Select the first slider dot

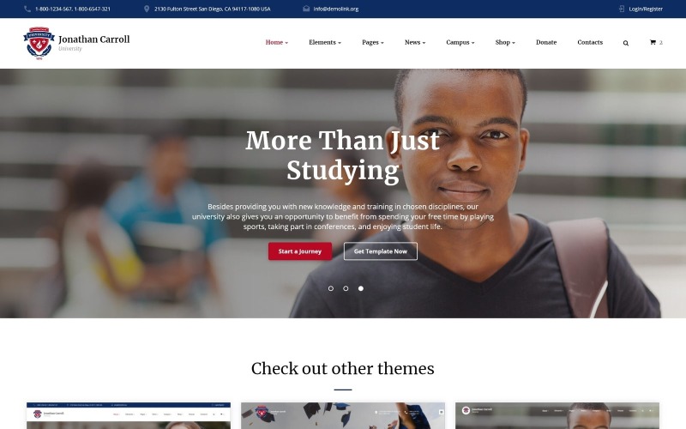point(331,288)
